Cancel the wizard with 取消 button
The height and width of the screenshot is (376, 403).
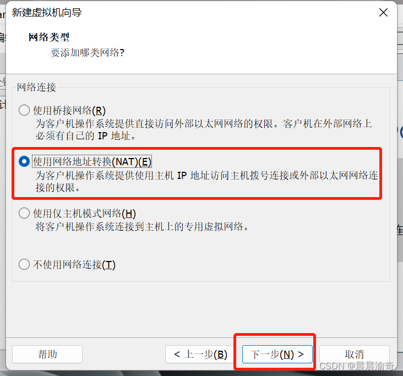tap(355, 354)
